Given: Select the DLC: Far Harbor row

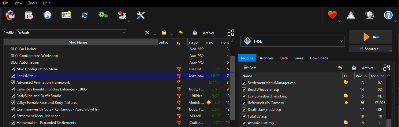Looking at the screenshot, I should tap(117, 49).
